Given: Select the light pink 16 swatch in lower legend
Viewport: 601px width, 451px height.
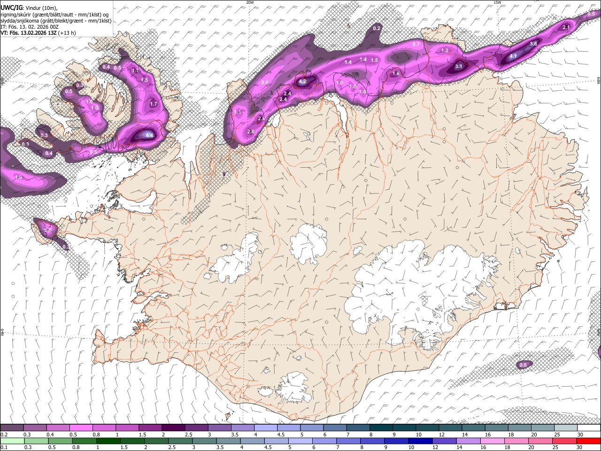Looking at the screenshot, I should pos(493,441).
